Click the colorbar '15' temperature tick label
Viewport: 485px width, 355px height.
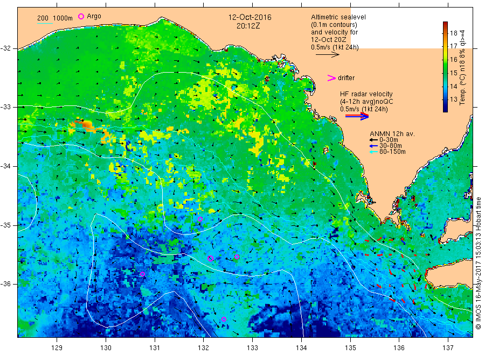(x=453, y=73)
